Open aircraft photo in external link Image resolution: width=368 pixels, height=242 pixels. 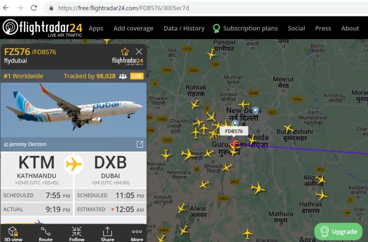point(139,144)
